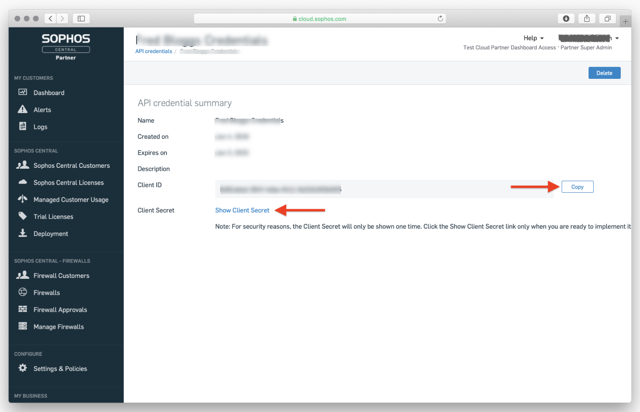Delete this API credential

pos(604,73)
